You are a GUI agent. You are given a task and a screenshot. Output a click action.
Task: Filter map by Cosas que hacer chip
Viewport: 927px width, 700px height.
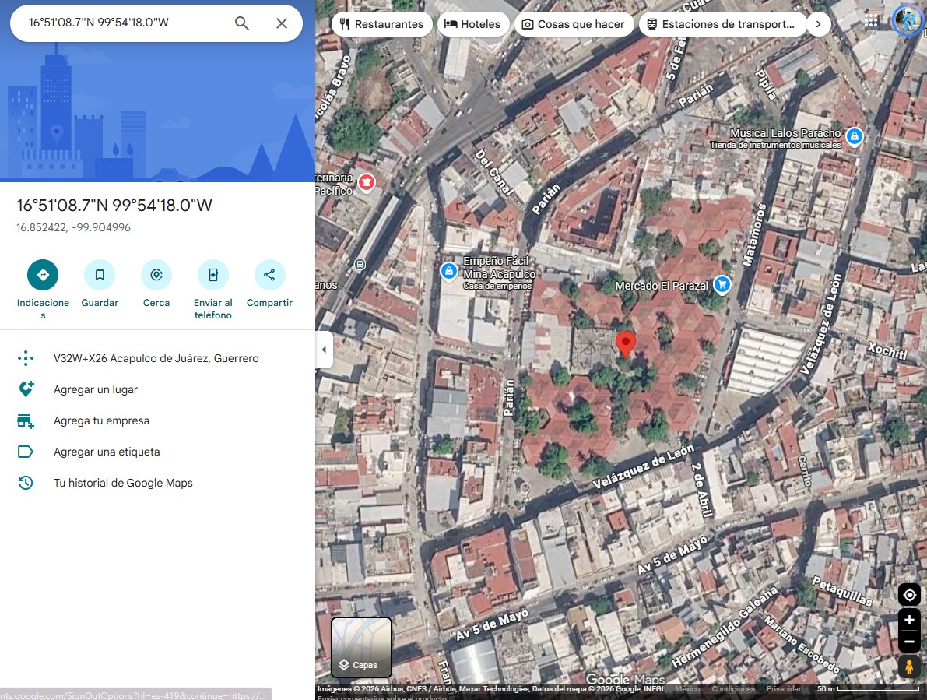click(x=574, y=24)
